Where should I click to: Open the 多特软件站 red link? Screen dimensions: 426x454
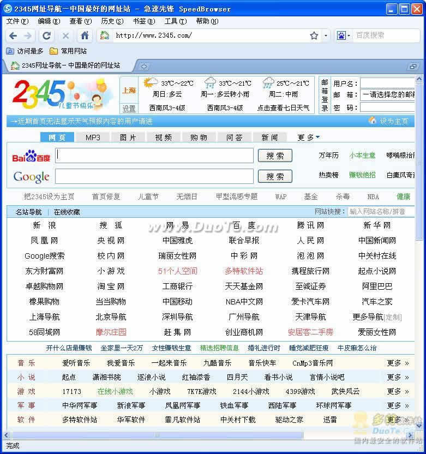[x=244, y=271]
